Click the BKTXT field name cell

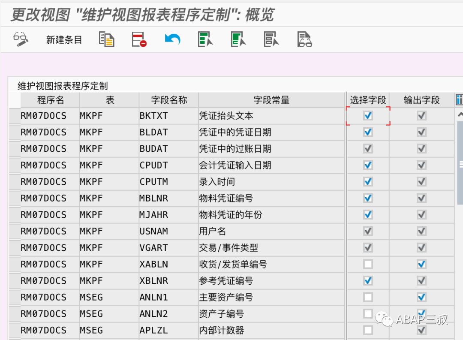pyautogui.click(x=169, y=116)
